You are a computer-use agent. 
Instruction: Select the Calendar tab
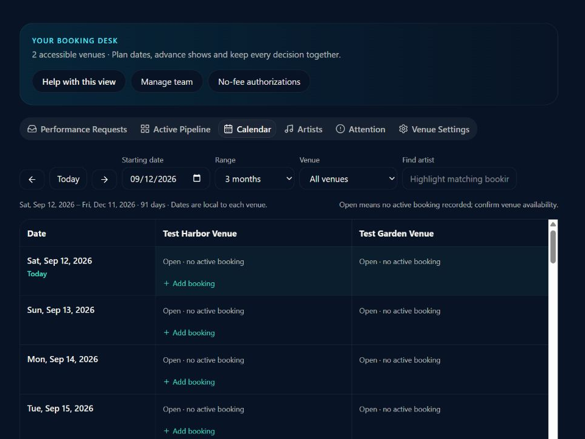click(247, 129)
